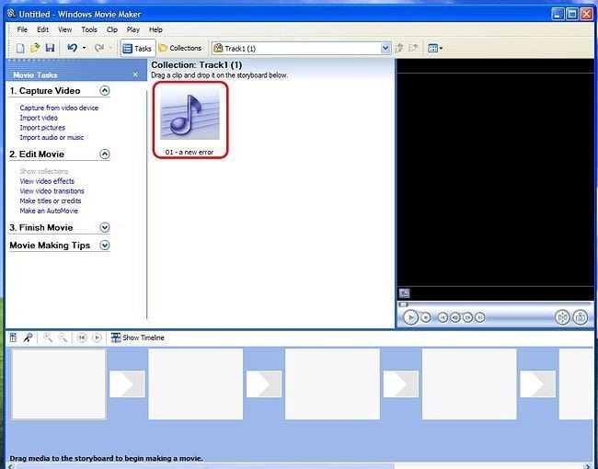Open the Clip menu
598x469 pixels.
tap(112, 29)
